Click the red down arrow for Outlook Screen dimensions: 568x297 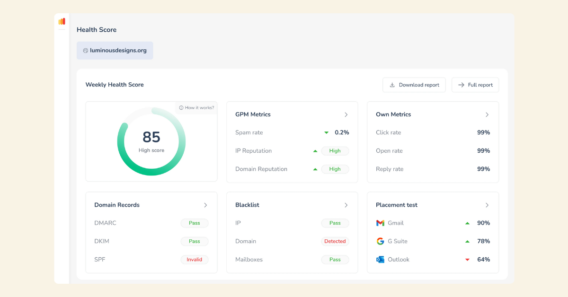pyautogui.click(x=467, y=260)
